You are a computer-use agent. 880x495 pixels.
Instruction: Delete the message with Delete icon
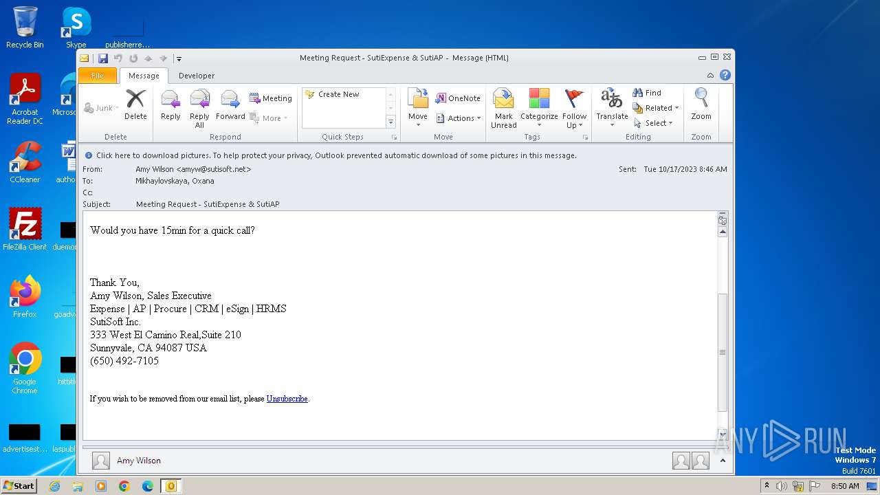pyautogui.click(x=135, y=104)
